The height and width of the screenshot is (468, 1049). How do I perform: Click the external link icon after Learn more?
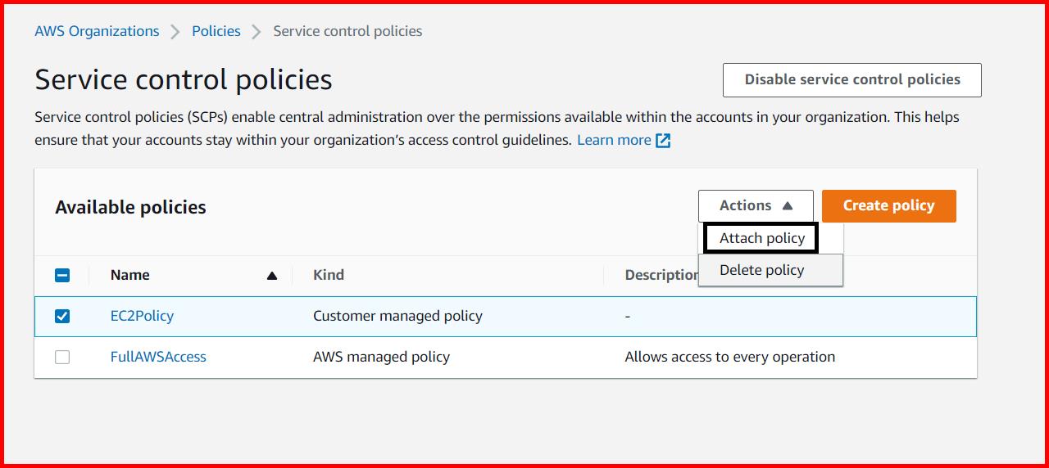(663, 141)
